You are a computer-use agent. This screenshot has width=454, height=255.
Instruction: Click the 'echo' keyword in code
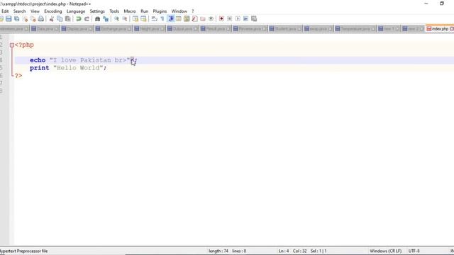(x=38, y=60)
